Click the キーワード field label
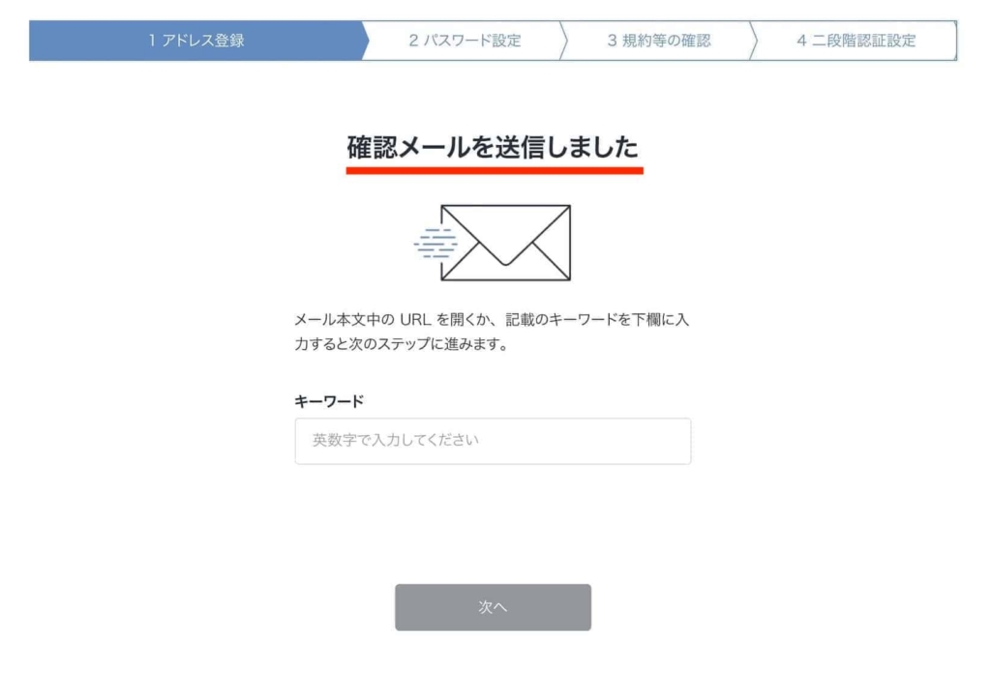 coord(329,401)
